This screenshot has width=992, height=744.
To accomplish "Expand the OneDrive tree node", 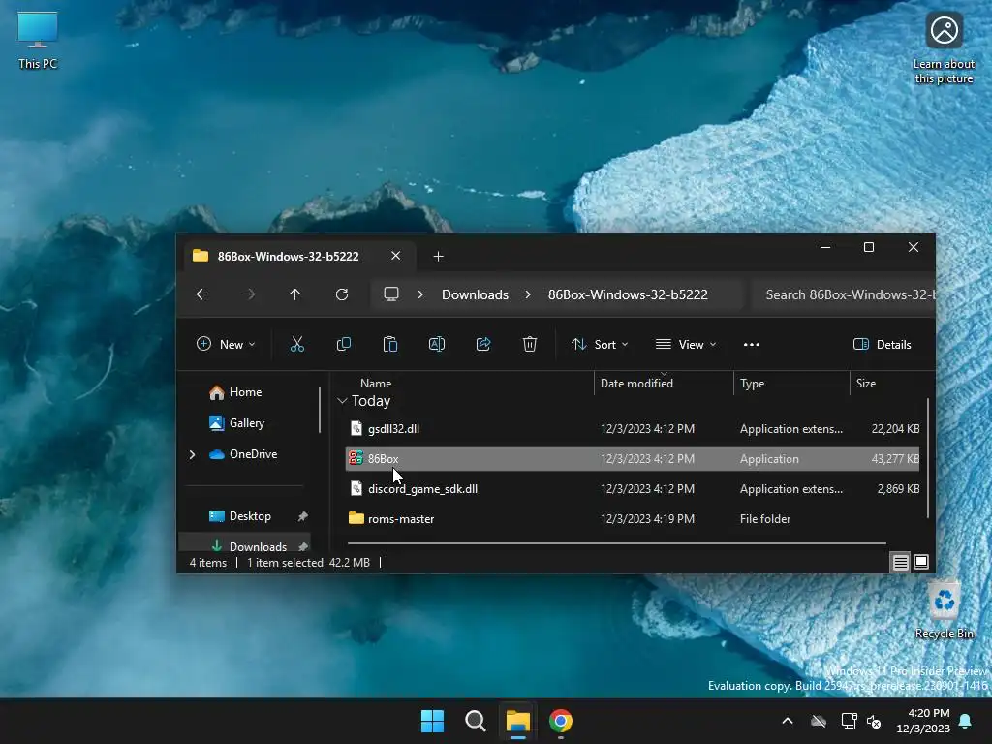I will (x=192, y=454).
